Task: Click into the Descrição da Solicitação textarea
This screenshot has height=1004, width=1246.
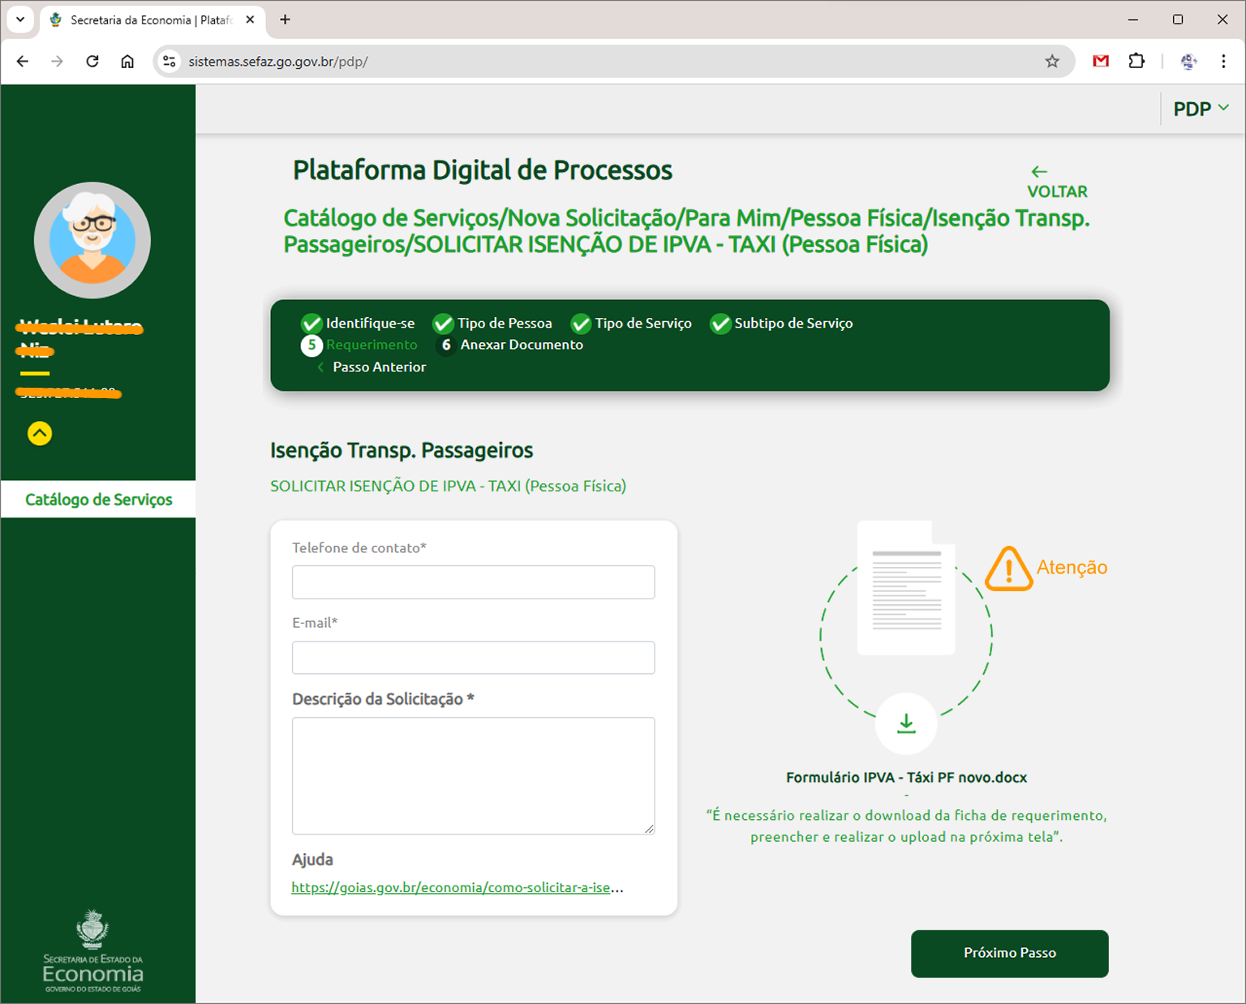Action: tap(473, 775)
